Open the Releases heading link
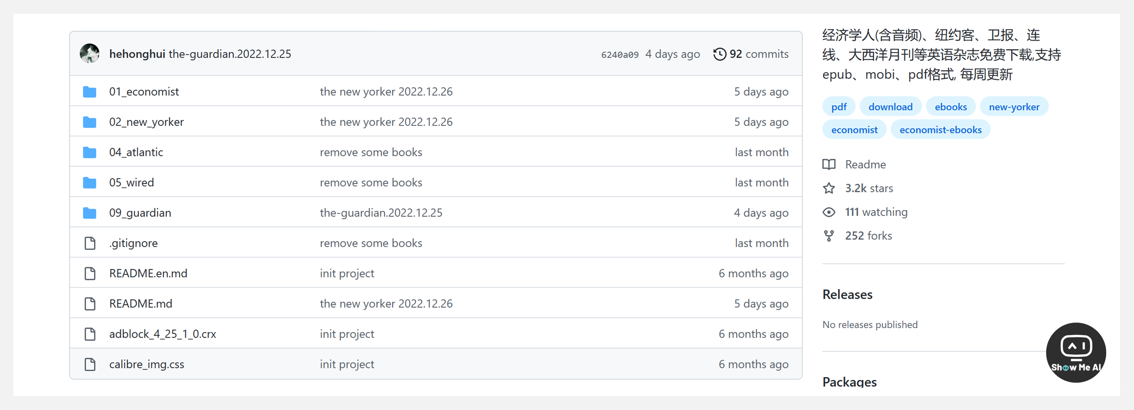The width and height of the screenshot is (1134, 410). 848,294
